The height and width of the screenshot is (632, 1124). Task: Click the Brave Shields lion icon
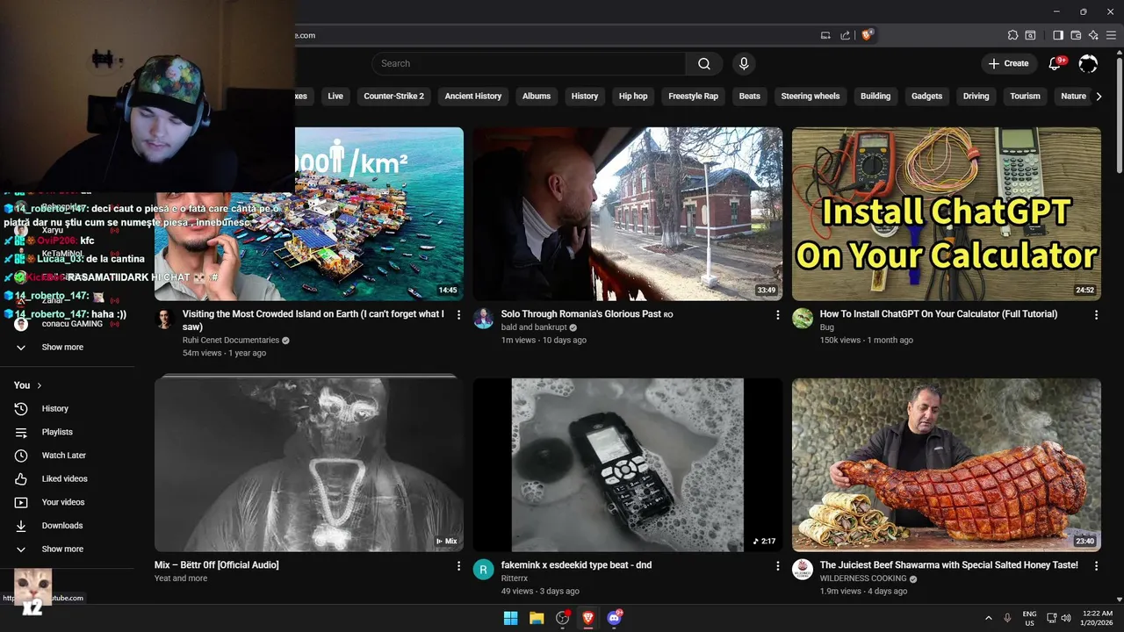click(867, 35)
